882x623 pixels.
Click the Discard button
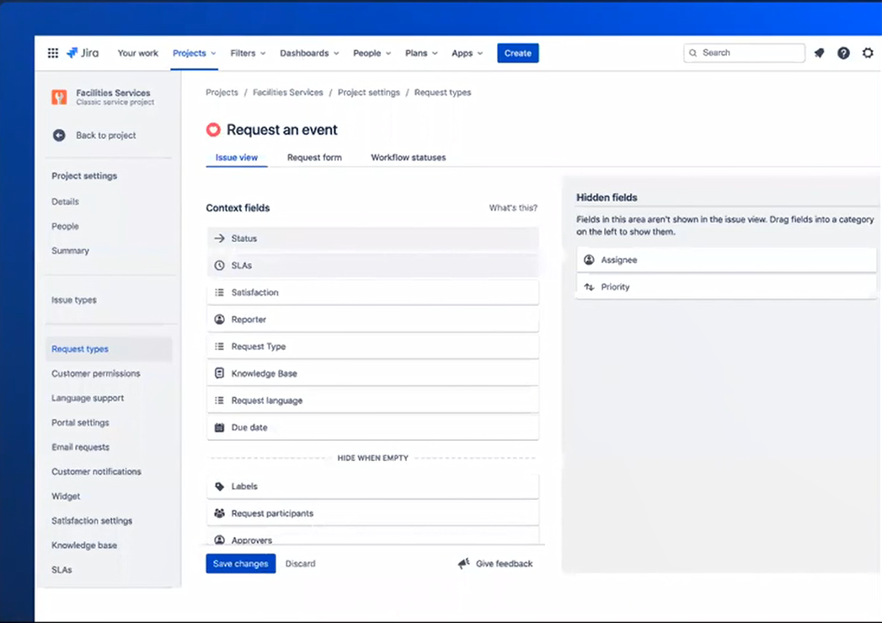(301, 563)
